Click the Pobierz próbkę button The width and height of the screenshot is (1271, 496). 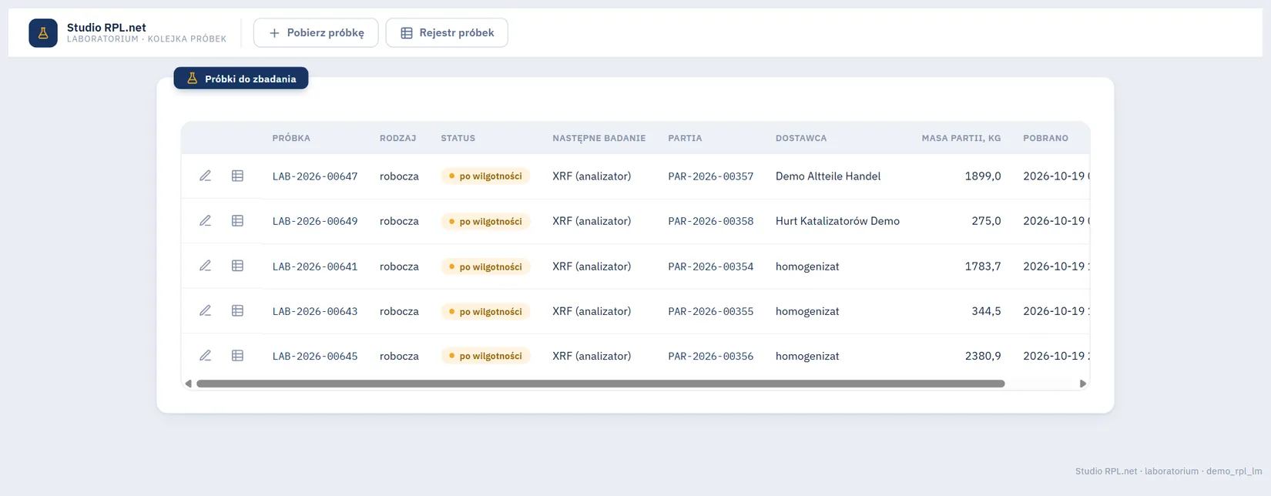[316, 33]
